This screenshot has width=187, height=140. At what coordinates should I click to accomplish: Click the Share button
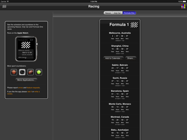point(131,58)
